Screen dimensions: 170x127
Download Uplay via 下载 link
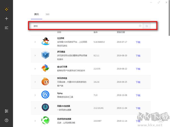click(138, 95)
